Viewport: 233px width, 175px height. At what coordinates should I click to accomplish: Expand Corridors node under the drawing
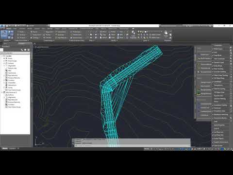click(4, 80)
